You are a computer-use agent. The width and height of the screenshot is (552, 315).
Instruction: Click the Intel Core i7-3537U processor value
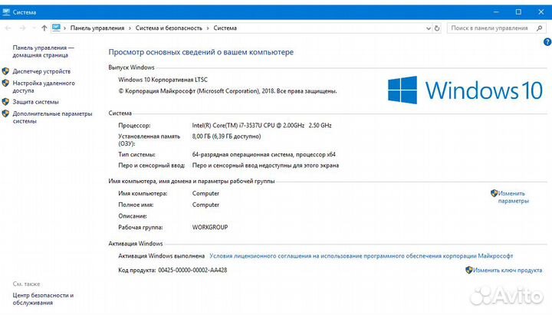click(x=261, y=126)
